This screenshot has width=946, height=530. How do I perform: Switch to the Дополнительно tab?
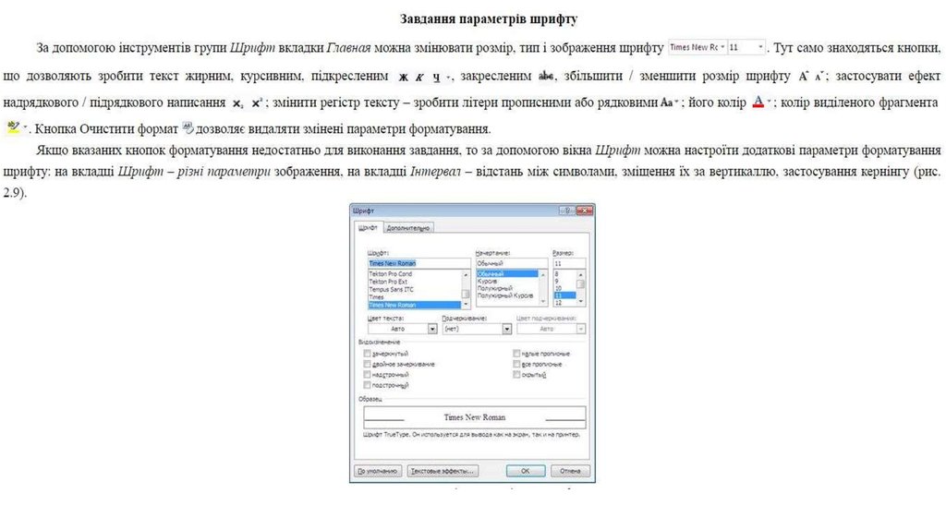coord(408,228)
